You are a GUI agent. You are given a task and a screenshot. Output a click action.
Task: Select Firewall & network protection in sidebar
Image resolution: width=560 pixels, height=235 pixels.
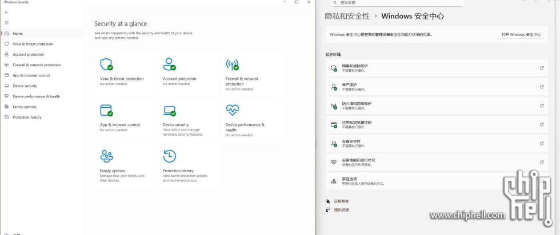[x=37, y=65]
